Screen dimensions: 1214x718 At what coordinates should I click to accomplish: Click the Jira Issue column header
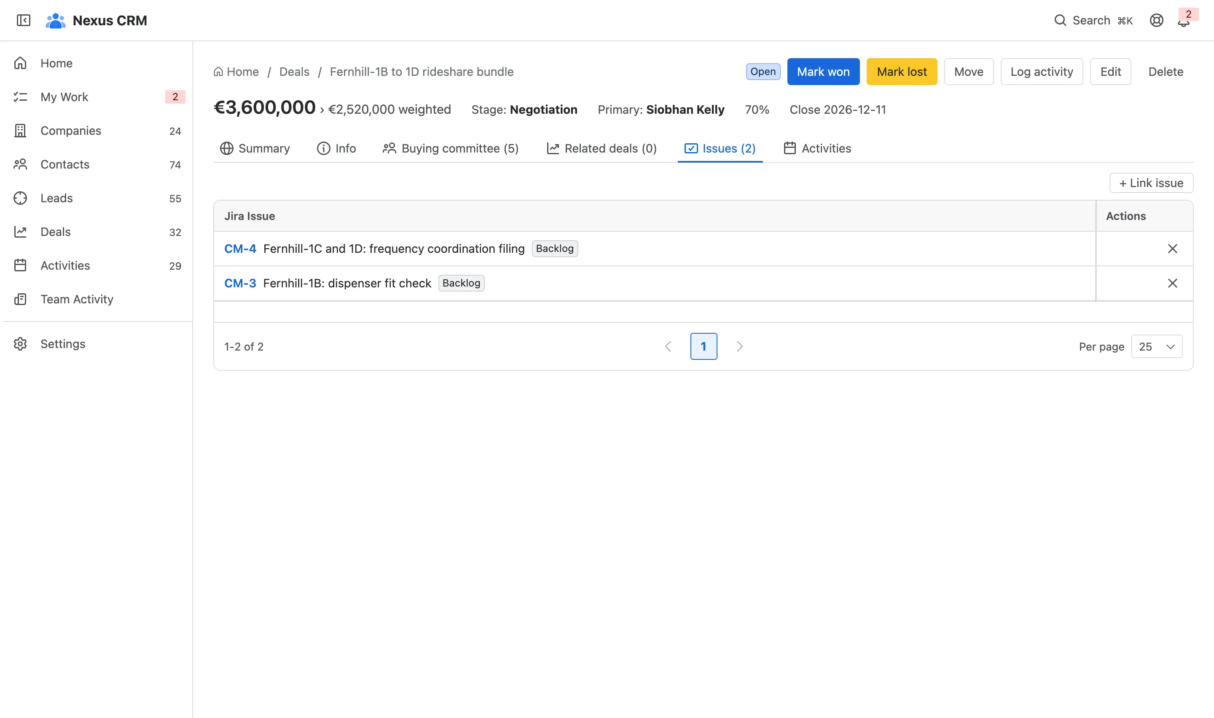point(654,216)
